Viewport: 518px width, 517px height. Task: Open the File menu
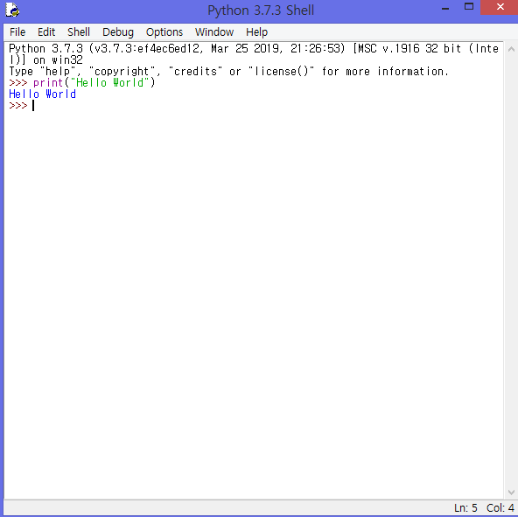pyautogui.click(x=17, y=32)
